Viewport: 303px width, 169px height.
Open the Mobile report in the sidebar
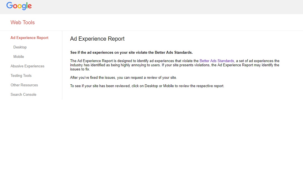click(19, 57)
